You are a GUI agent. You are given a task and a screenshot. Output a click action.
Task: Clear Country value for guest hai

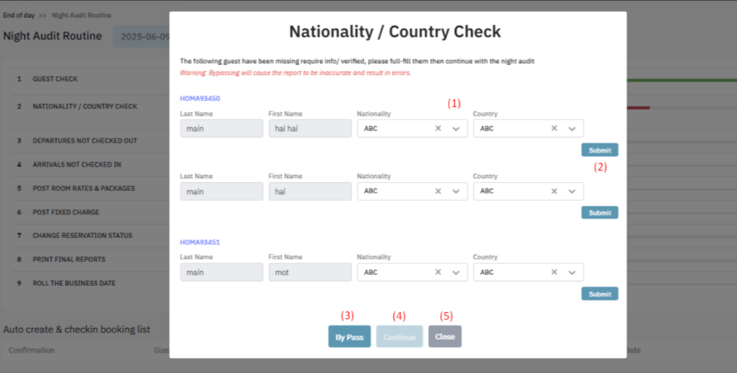[x=554, y=191]
